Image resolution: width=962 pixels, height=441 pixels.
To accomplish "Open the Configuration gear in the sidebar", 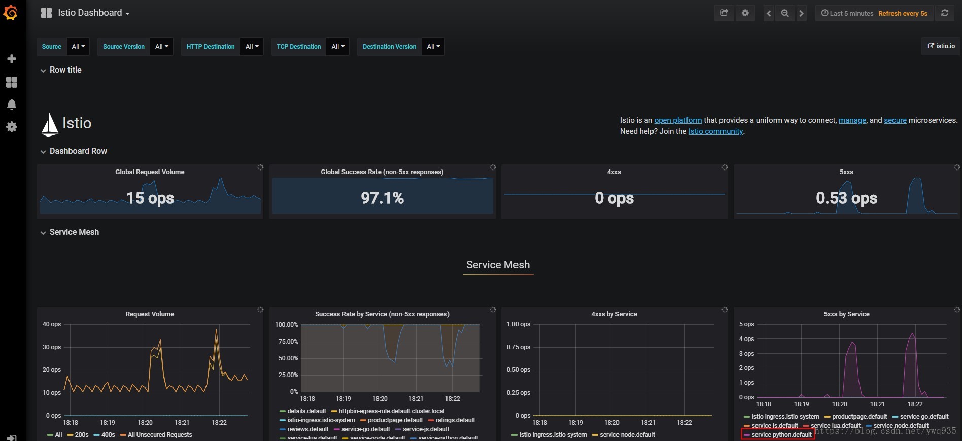I will click(12, 127).
